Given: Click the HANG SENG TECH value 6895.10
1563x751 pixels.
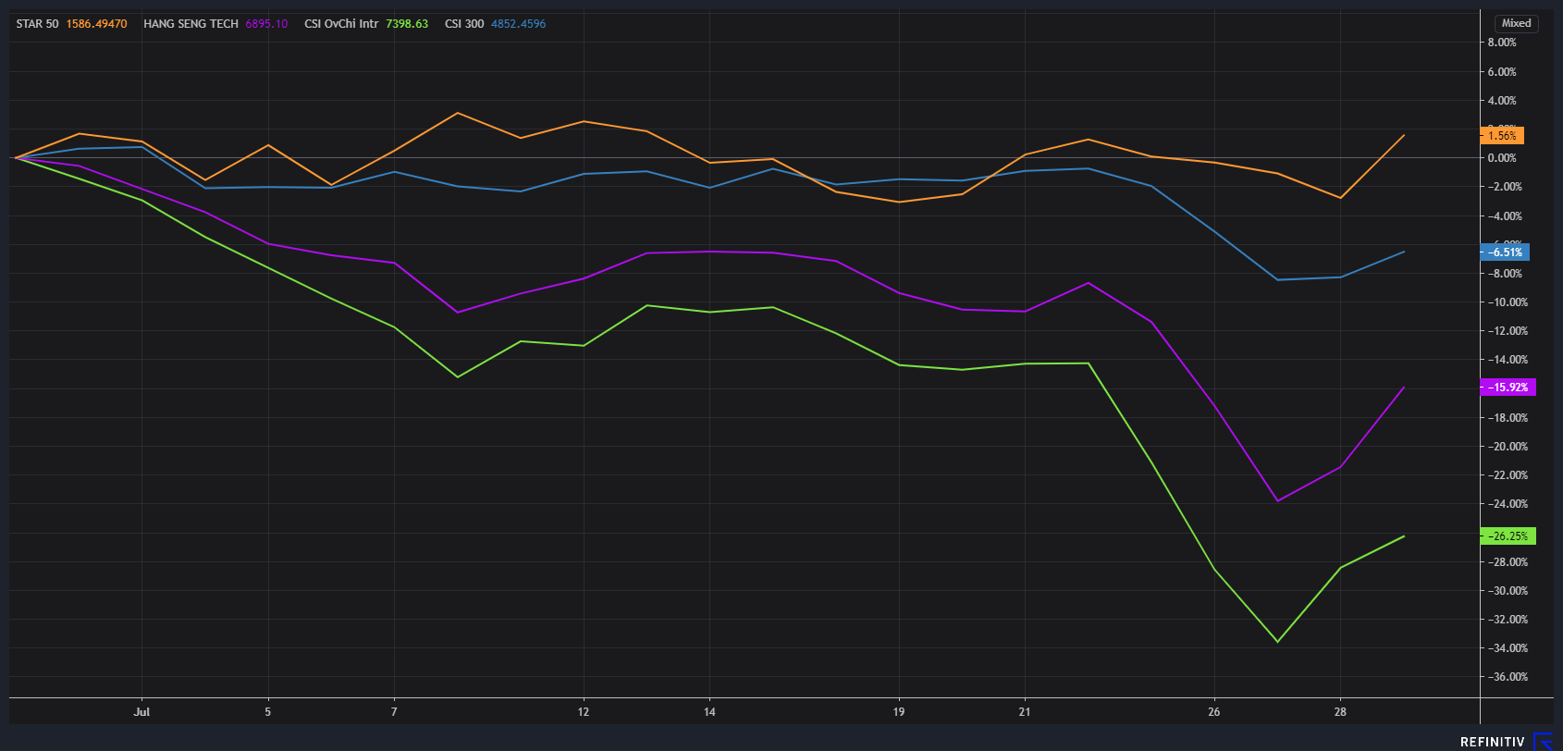Looking at the screenshot, I should pos(266,24).
